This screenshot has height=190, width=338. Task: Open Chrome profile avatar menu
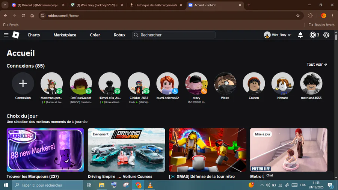[x=324, y=15]
